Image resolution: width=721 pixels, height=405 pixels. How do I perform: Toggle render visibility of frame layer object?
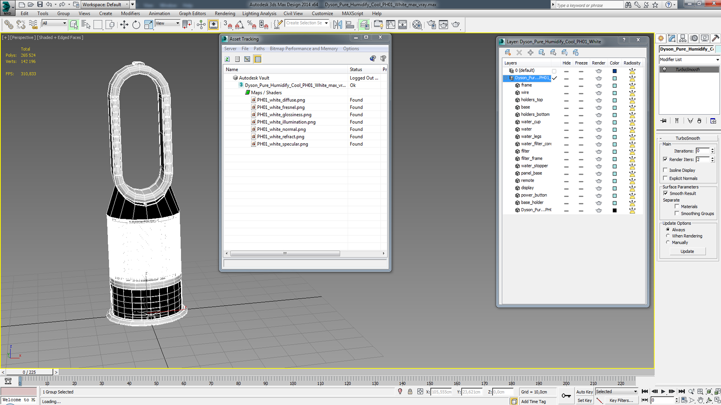599,85
